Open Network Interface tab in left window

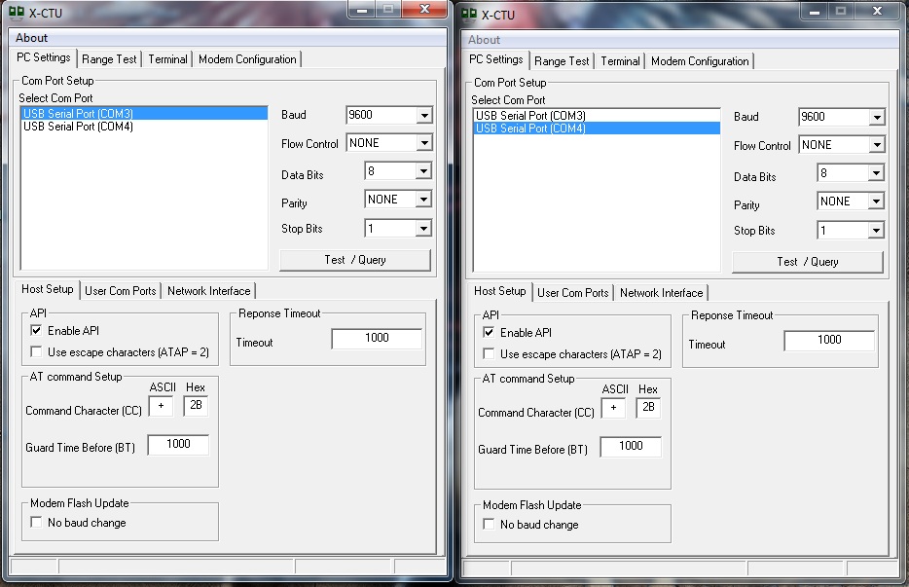[x=208, y=291]
